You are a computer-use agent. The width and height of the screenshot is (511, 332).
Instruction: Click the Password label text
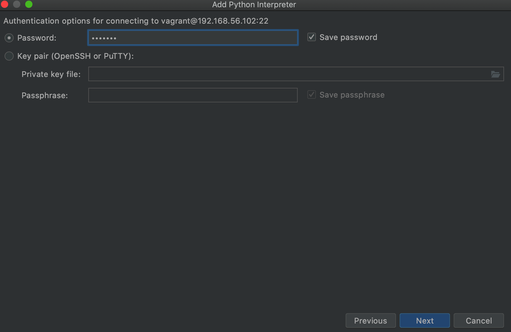(37, 38)
